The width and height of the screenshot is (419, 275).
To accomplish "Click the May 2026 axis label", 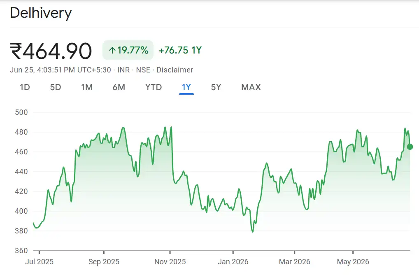I will [353, 262].
